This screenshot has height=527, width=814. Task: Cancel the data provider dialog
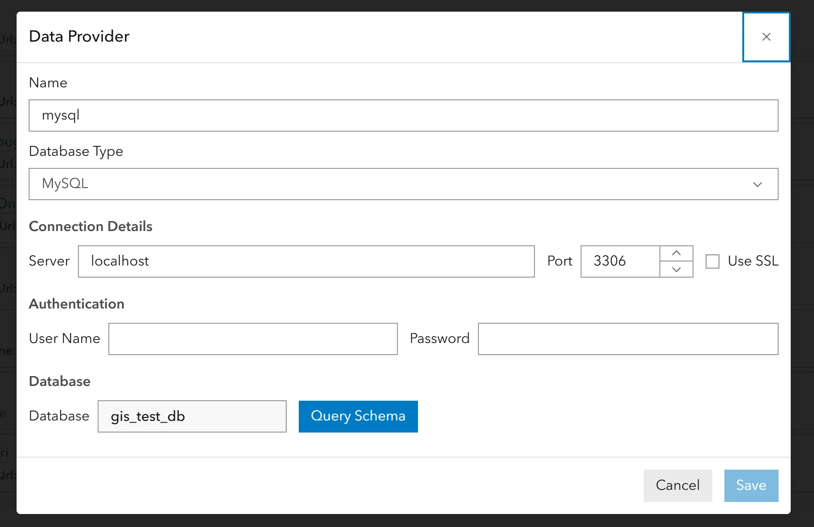678,485
